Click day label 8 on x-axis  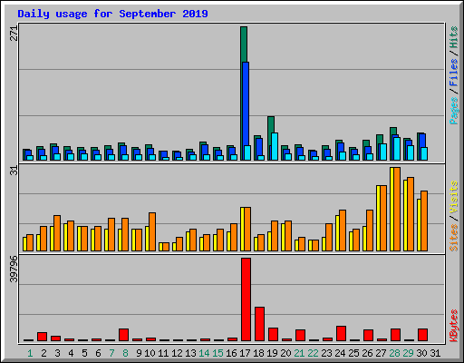pyautogui.click(x=125, y=353)
